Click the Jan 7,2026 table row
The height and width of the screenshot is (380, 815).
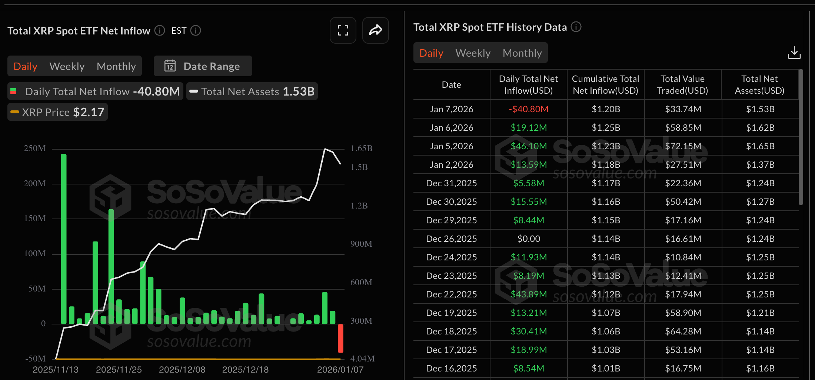605,109
